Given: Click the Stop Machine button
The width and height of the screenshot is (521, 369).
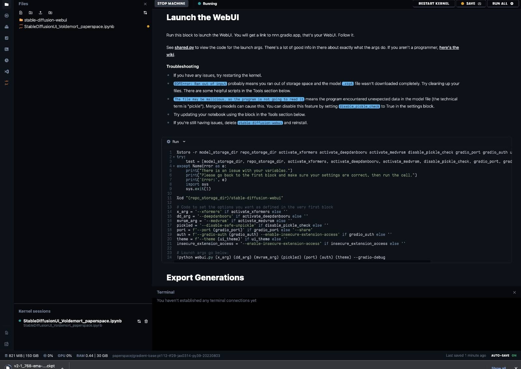Looking at the screenshot, I should pos(171,4).
